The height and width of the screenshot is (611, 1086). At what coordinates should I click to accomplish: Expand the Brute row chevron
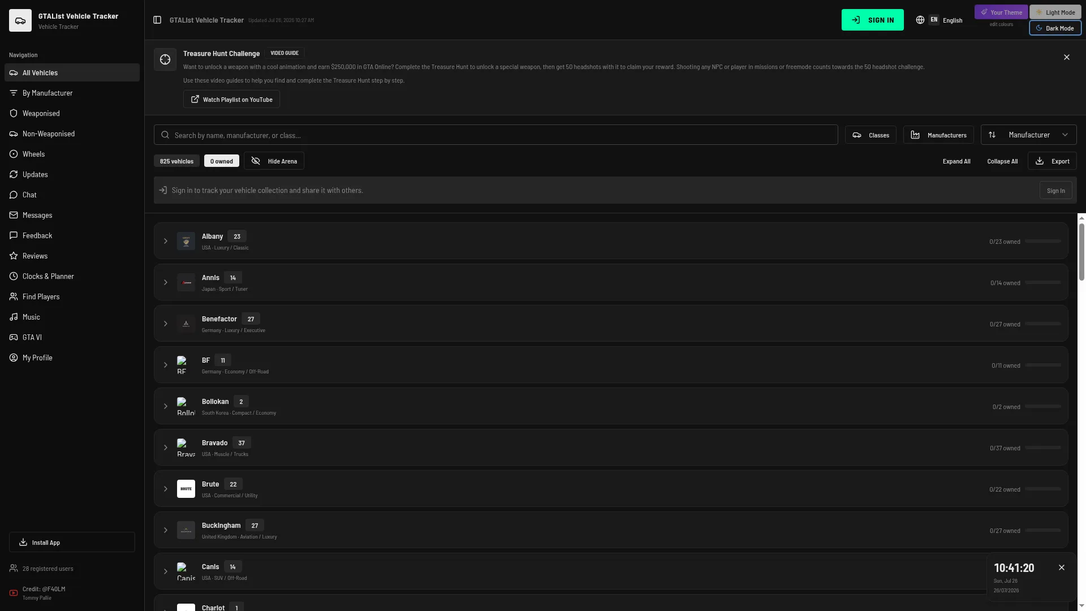coord(166,489)
